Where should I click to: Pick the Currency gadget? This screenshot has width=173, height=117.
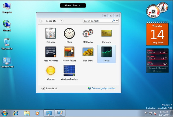click(107, 35)
